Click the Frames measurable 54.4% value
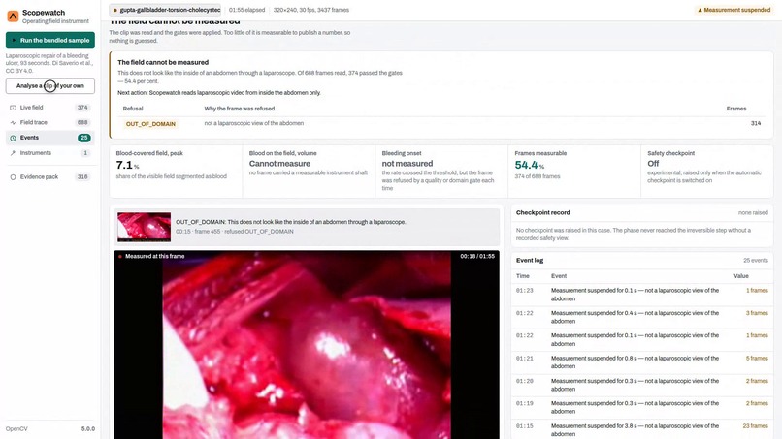782x439 pixels. tap(530, 165)
